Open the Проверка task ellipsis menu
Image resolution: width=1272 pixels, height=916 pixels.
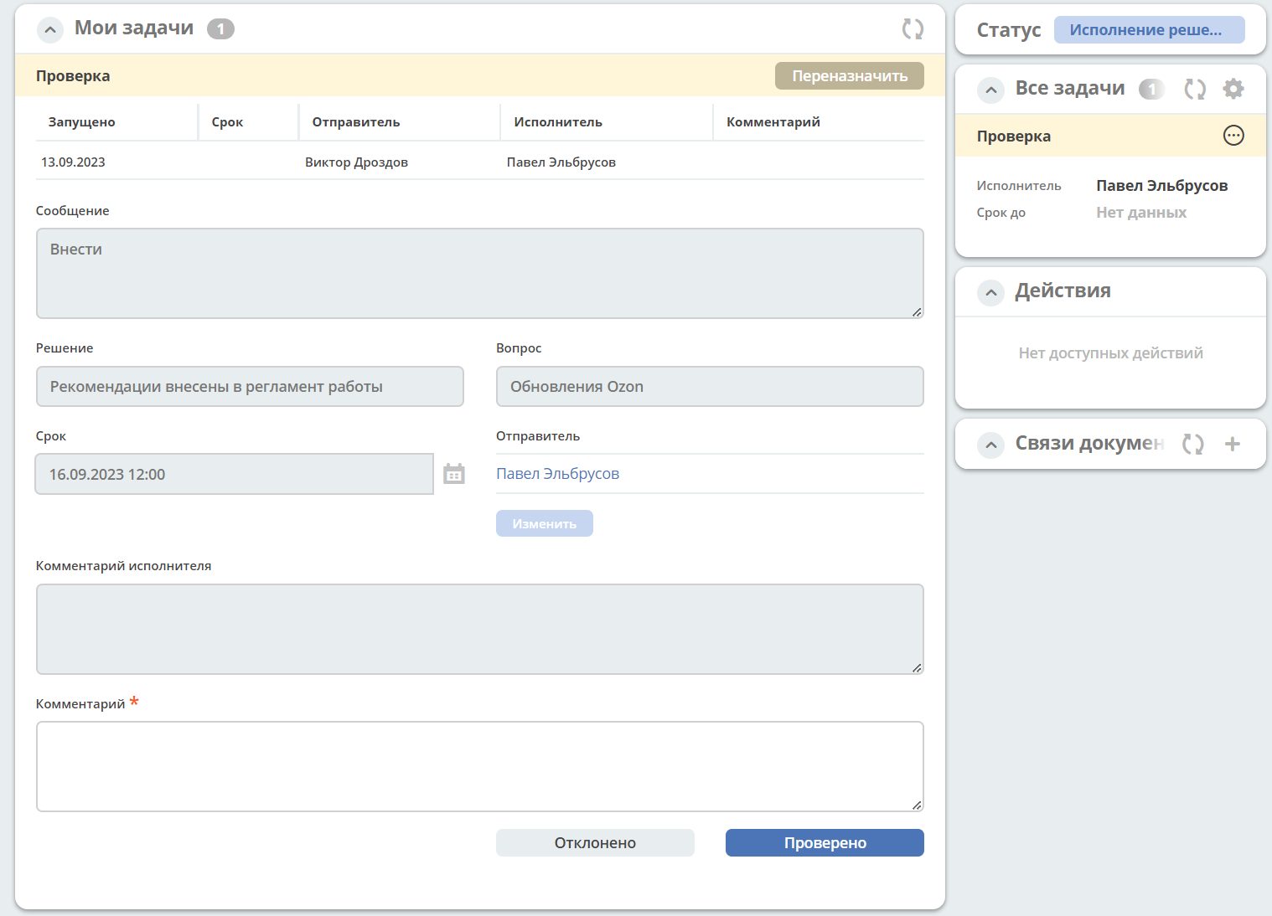point(1233,136)
